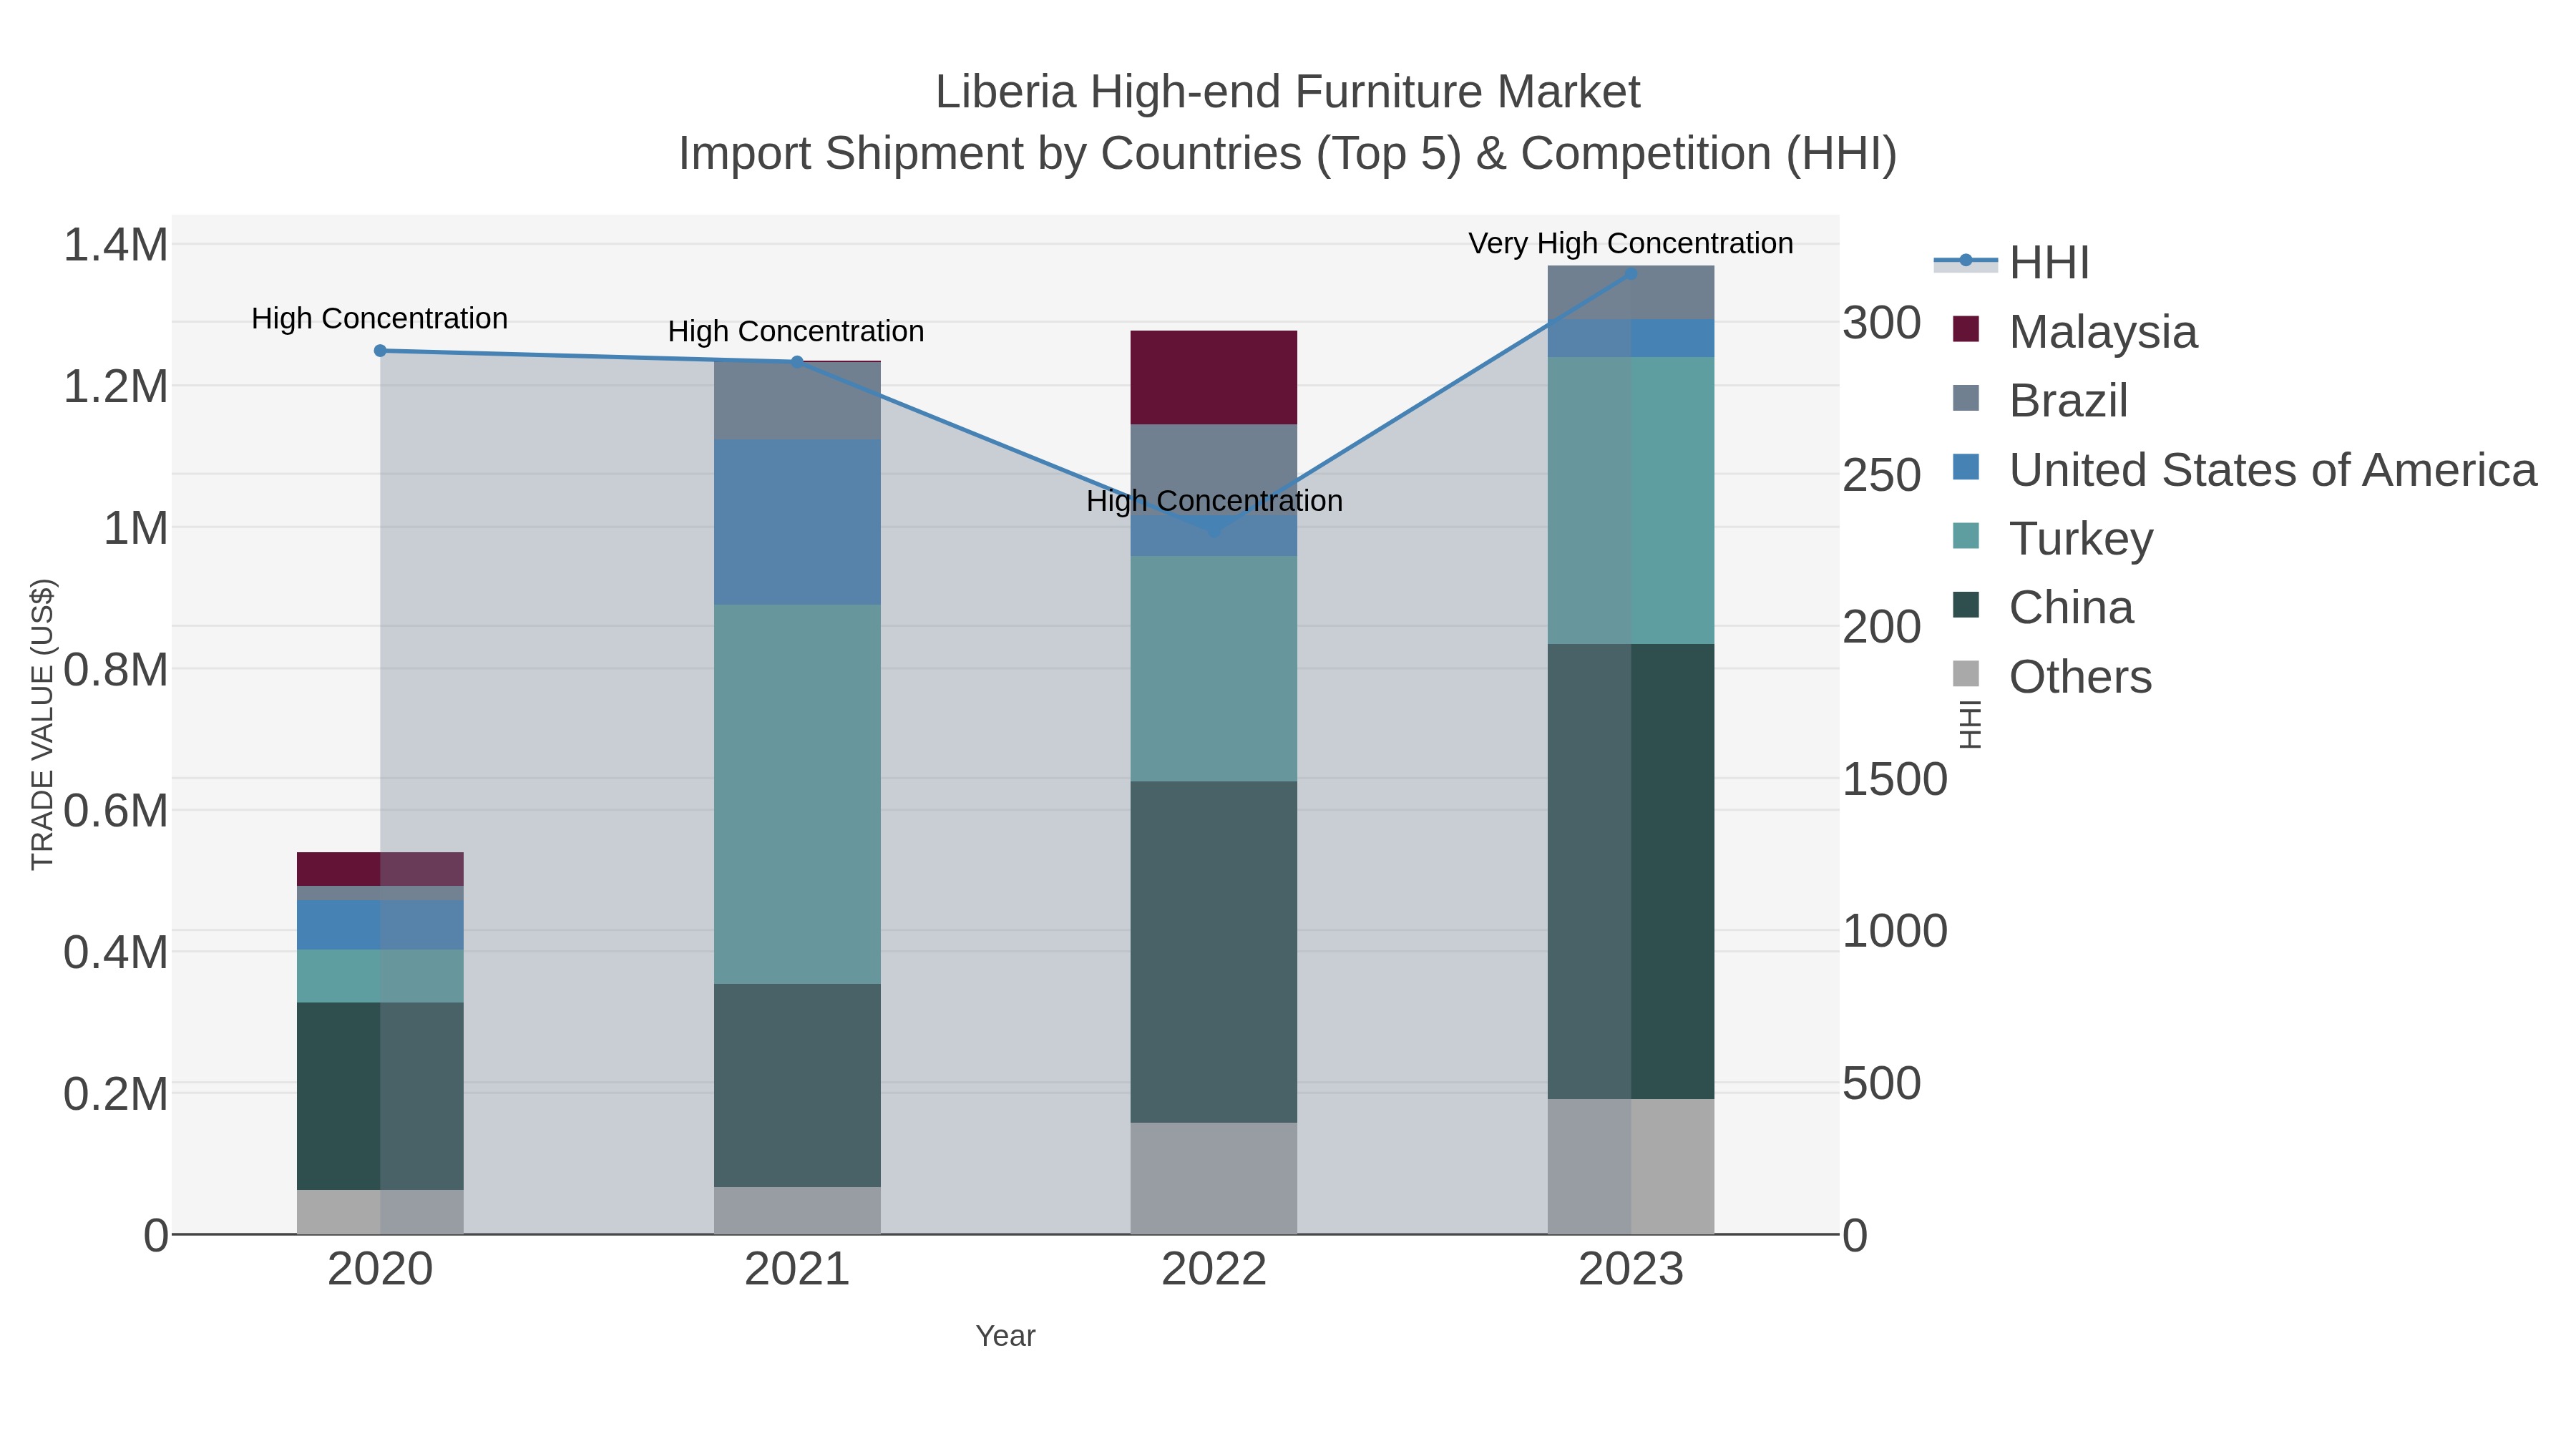Click the Malaysia segment of the 2022 bar
The image size is (2576, 1449).
[x=1214, y=377]
